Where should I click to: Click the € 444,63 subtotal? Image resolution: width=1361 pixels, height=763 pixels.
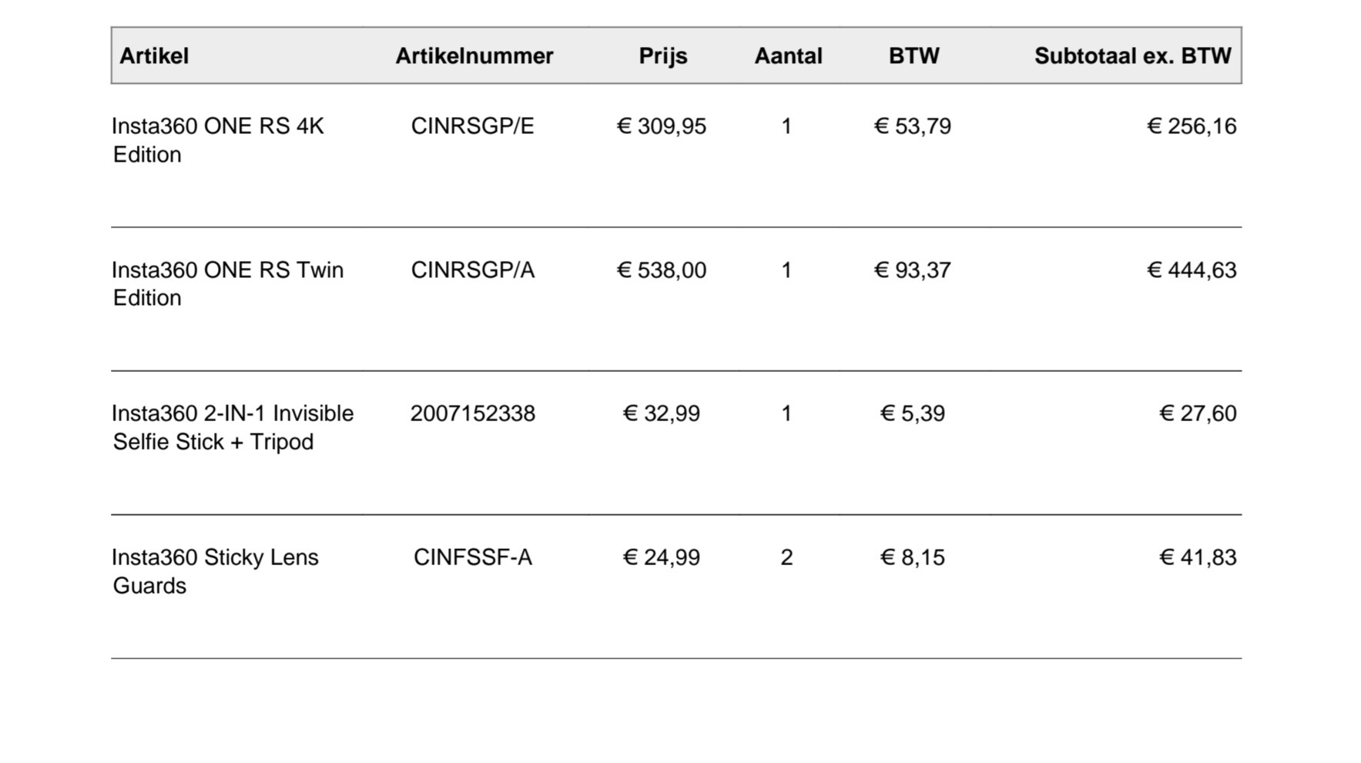coord(1192,270)
